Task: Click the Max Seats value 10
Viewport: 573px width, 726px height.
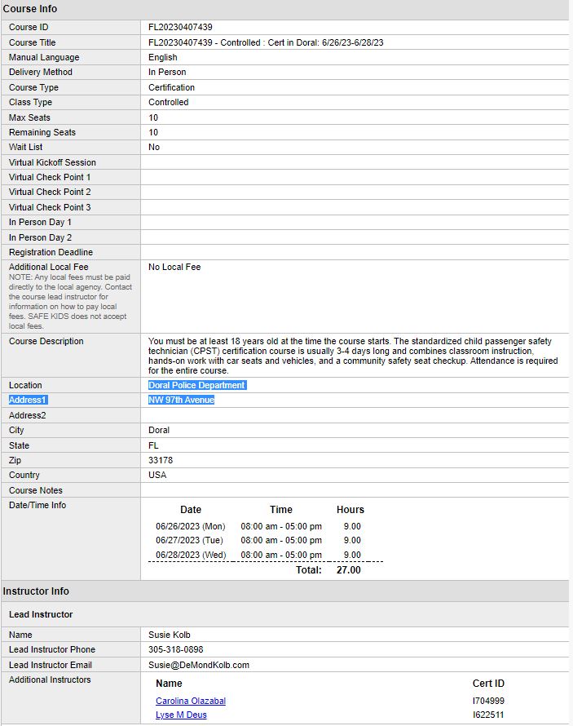Action: (x=153, y=117)
